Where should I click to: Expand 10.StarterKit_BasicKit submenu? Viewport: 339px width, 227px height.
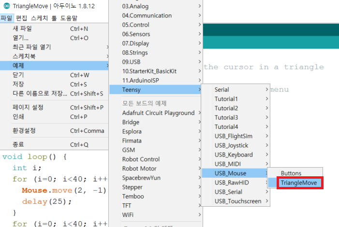coord(156,71)
